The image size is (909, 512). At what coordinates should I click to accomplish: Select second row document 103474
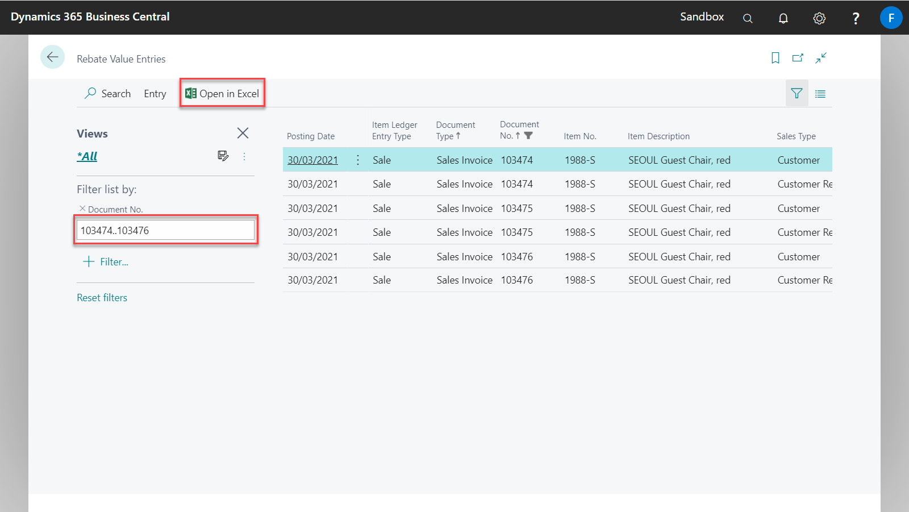tap(516, 184)
